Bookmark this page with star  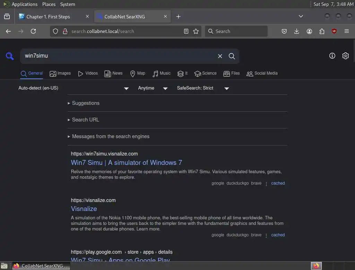(196, 31)
